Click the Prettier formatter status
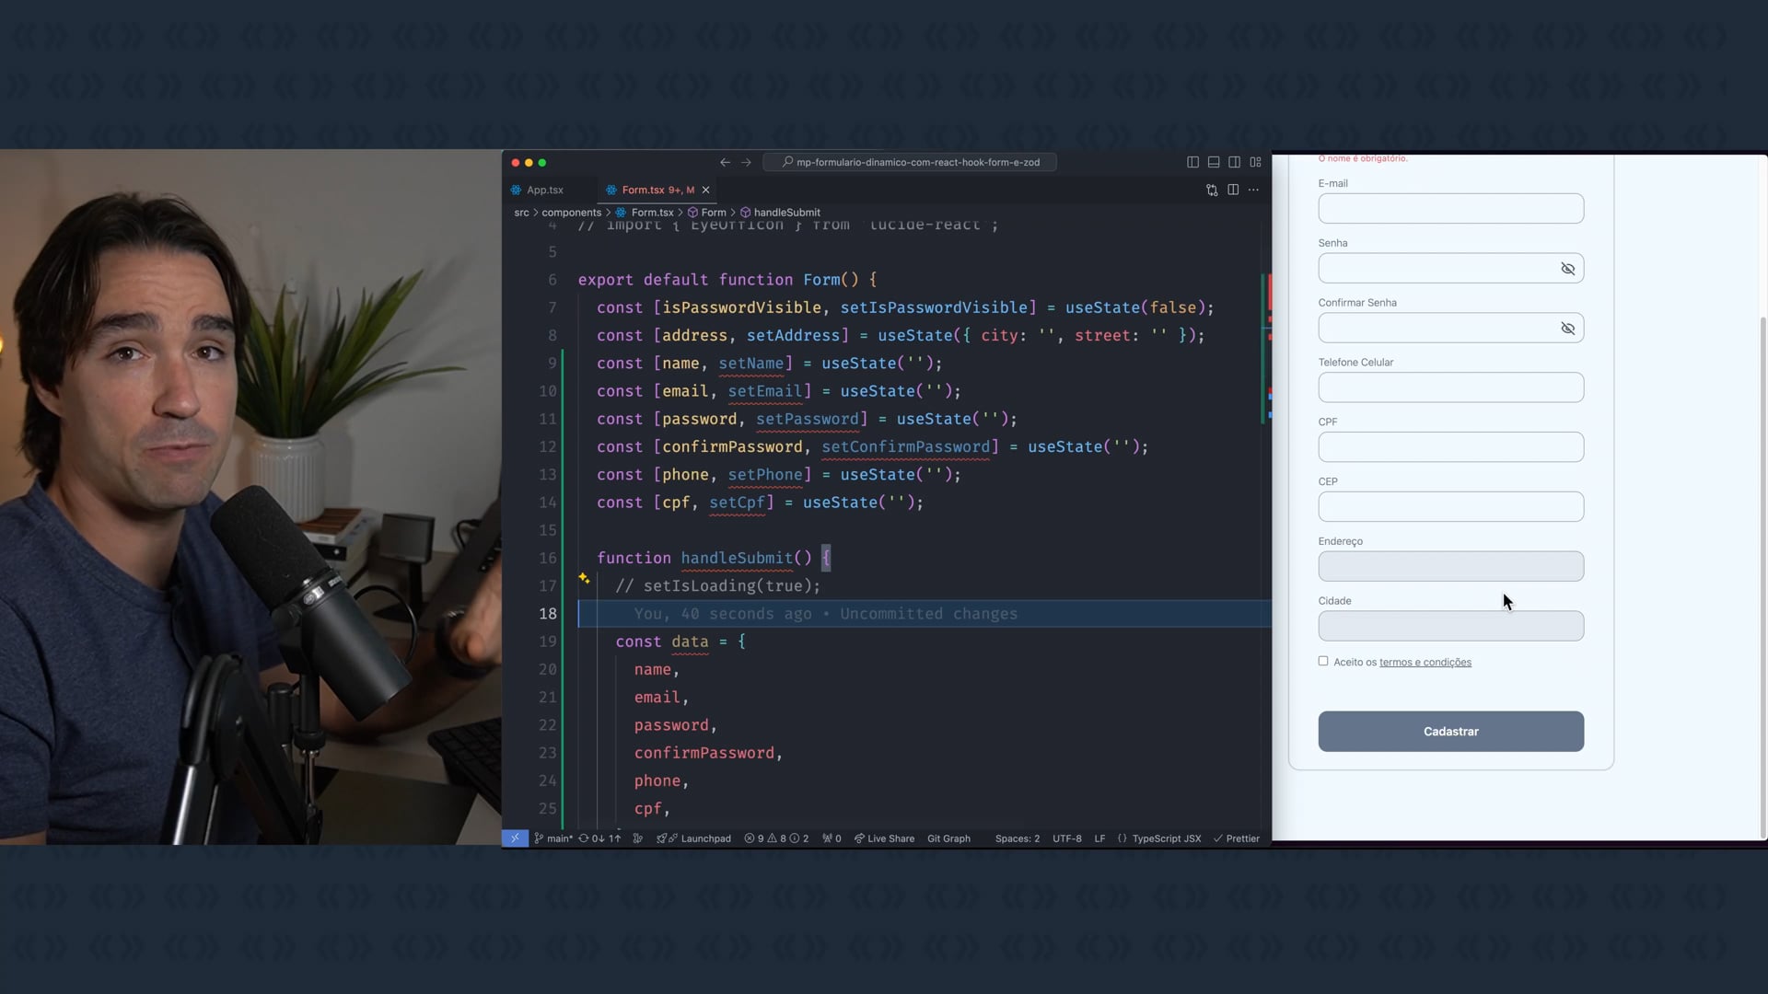This screenshot has height=994, width=1768. pos(1237,838)
